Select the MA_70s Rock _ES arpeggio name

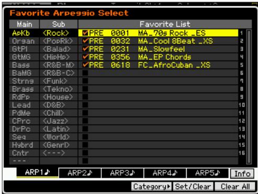[172, 33]
